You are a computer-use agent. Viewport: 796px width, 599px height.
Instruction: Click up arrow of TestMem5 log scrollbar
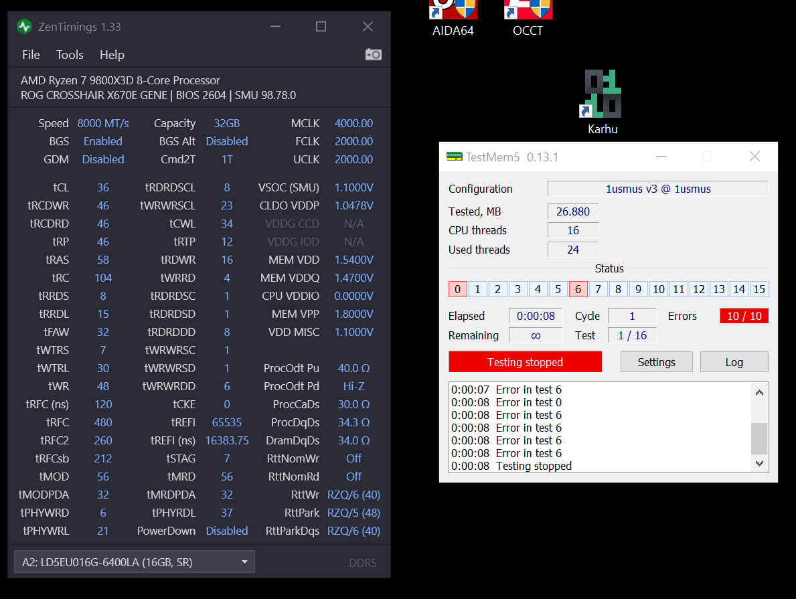tap(759, 392)
